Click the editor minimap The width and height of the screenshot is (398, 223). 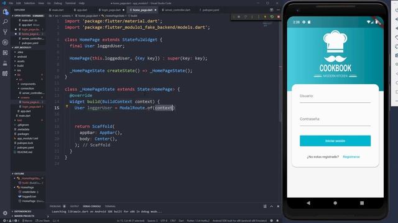point(267,24)
